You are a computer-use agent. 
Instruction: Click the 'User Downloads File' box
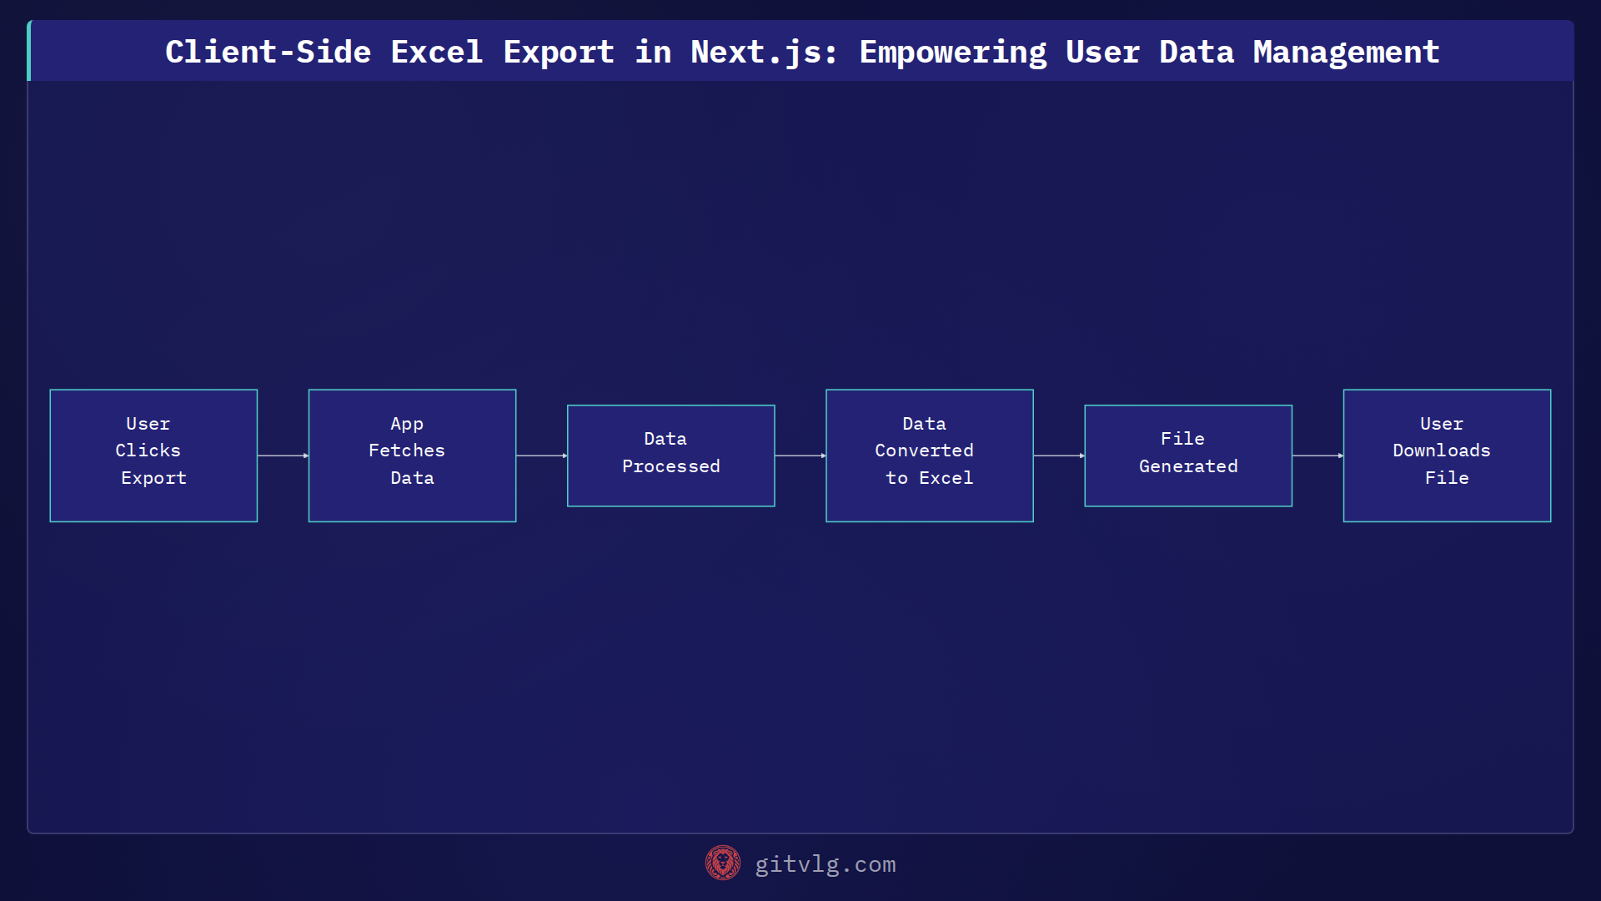click(1447, 456)
